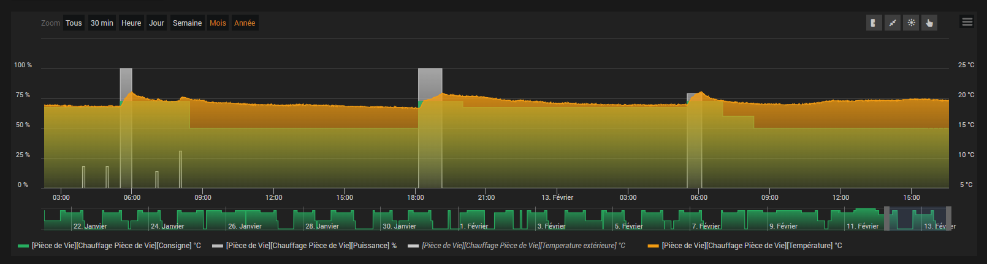This screenshot has height=264, width=987.
Task: Hide the Puissance % series legend
Action: click(311, 246)
